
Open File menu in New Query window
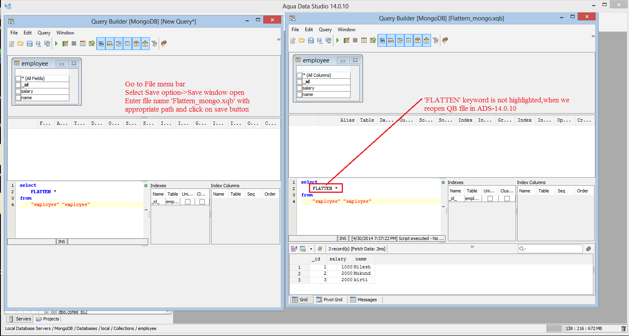(14, 33)
